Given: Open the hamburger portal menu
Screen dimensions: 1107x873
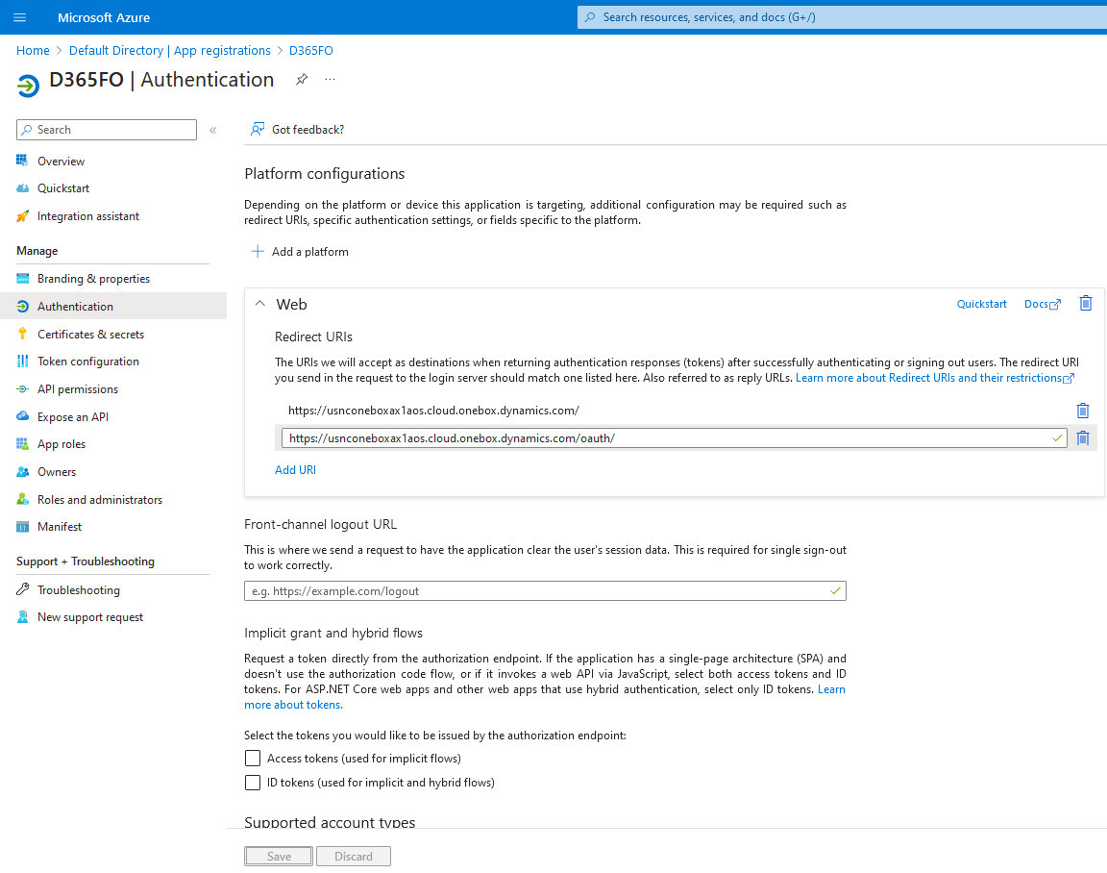Looking at the screenshot, I should 20,17.
